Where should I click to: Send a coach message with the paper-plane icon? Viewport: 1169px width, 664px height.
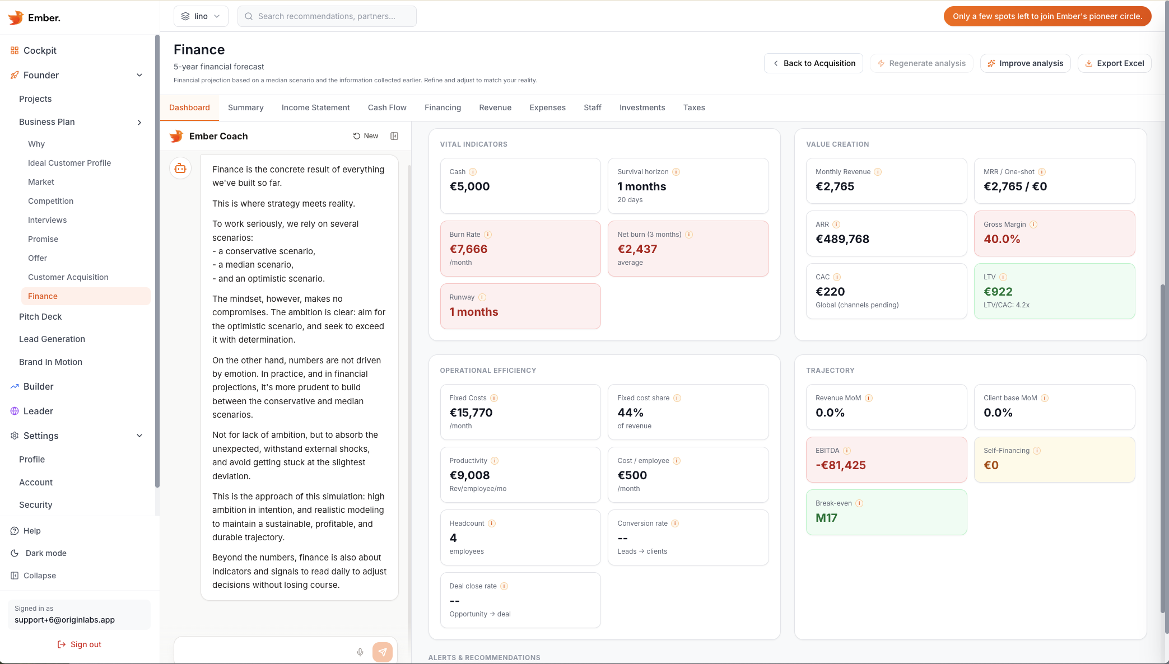[383, 652]
